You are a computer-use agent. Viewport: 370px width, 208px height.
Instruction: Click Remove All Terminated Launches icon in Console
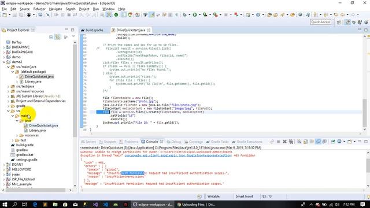(291, 142)
